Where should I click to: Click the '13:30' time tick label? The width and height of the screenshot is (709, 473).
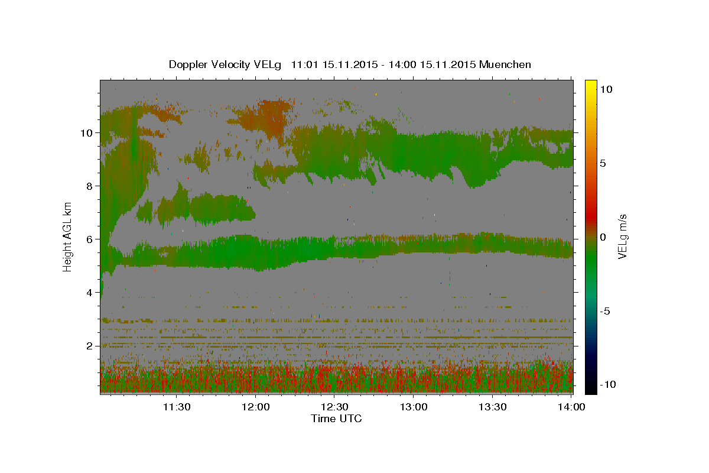pyautogui.click(x=492, y=407)
